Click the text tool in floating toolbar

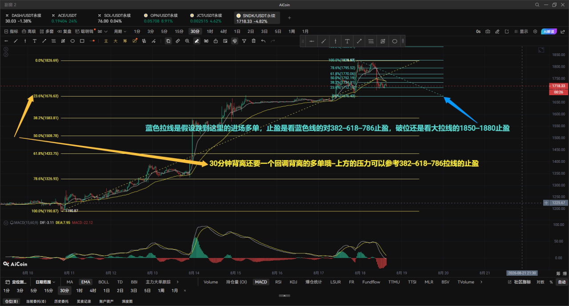(x=347, y=41)
